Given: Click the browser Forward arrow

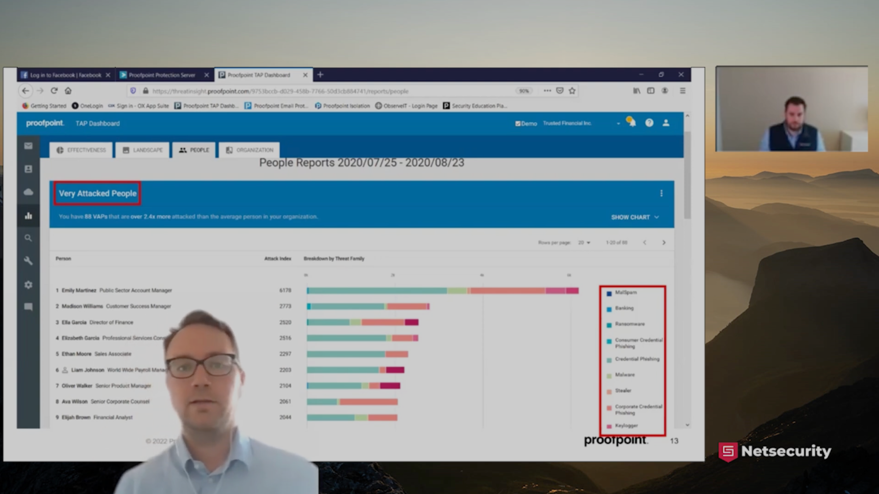Looking at the screenshot, I should pos(40,91).
